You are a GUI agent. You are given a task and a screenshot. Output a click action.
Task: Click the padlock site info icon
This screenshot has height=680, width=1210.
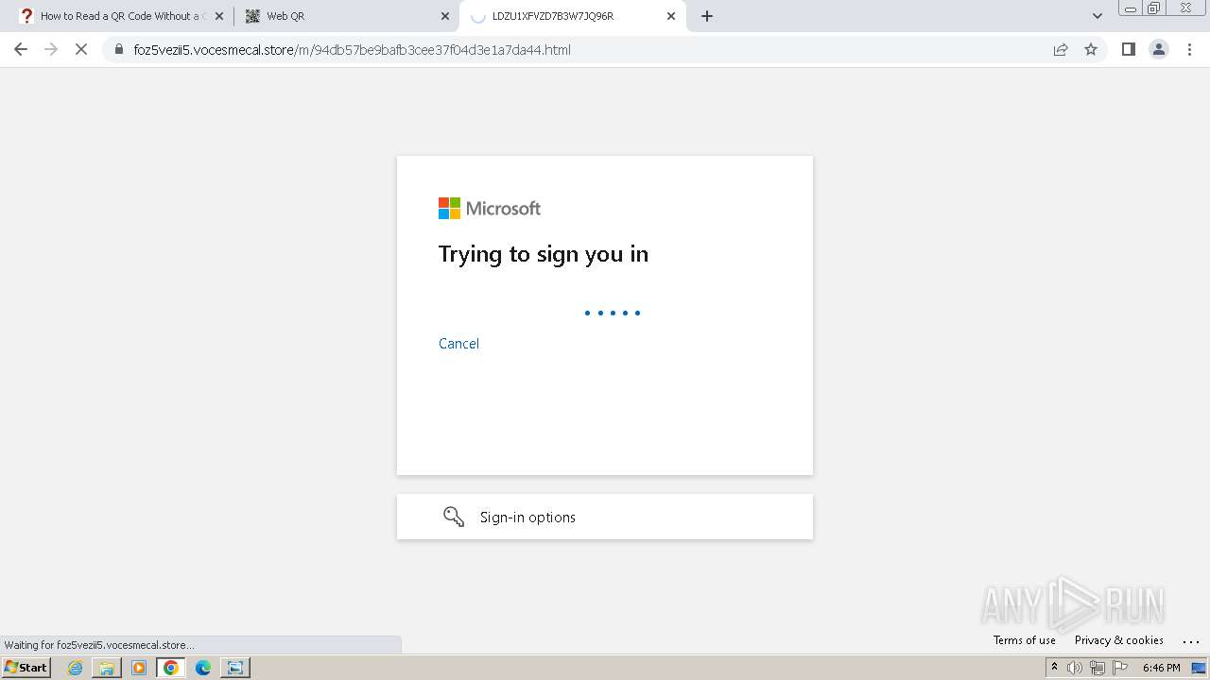click(x=118, y=49)
